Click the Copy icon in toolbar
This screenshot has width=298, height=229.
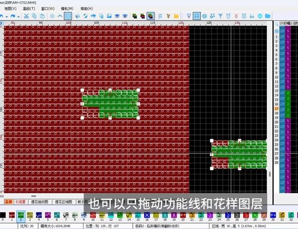point(34,16)
